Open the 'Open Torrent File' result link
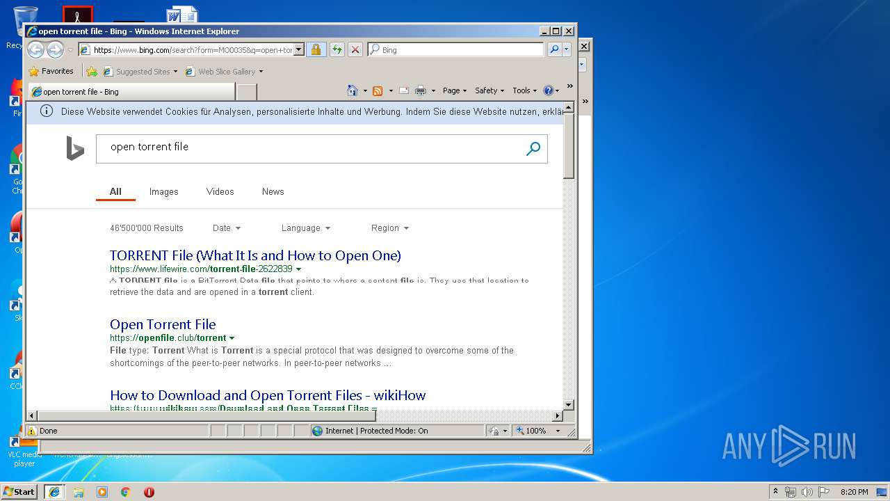The width and height of the screenshot is (890, 501). pyautogui.click(x=163, y=324)
